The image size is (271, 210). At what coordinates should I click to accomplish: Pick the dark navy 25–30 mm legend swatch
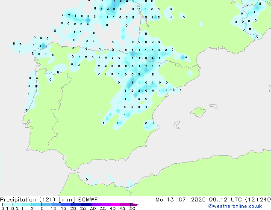click(x=86, y=204)
